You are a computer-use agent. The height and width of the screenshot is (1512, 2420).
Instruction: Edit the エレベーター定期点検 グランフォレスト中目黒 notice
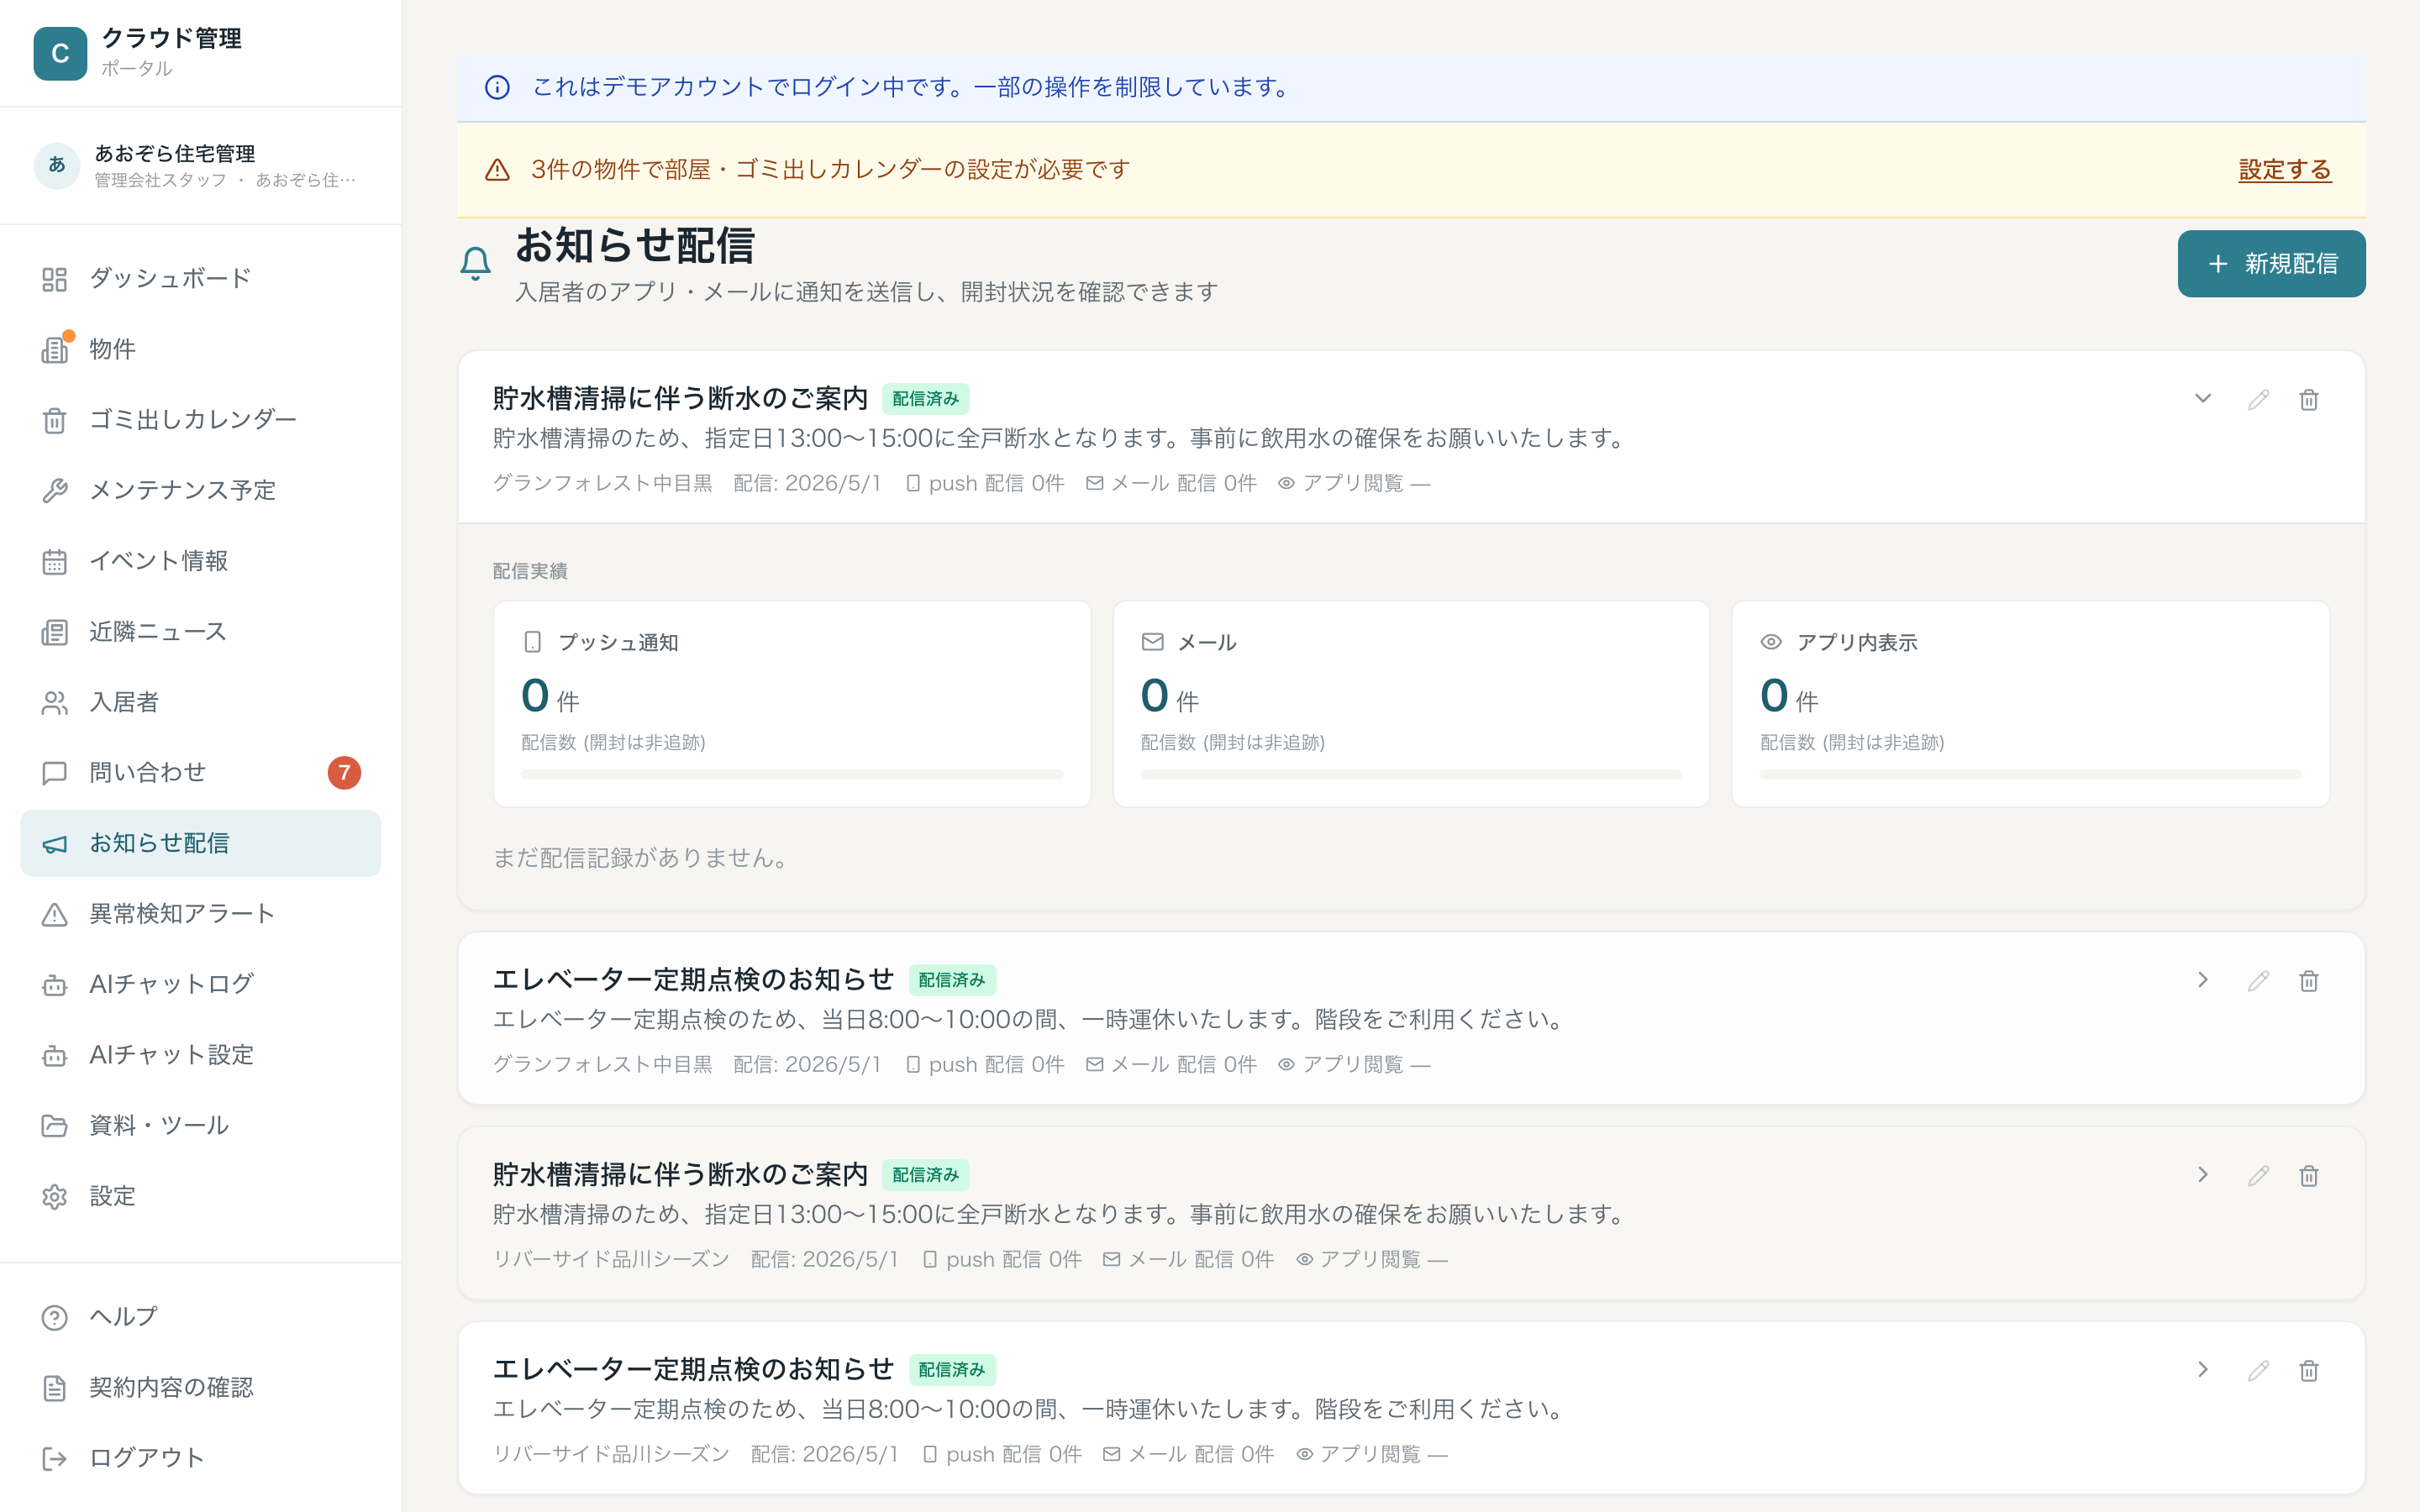(x=2258, y=981)
